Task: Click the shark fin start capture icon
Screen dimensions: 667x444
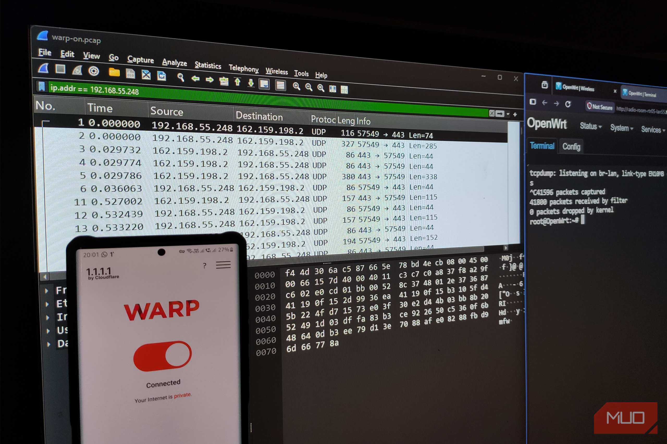Action: pyautogui.click(x=43, y=68)
